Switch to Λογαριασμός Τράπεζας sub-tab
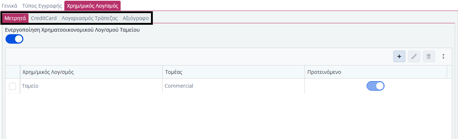This screenshot has height=139, width=458. [x=90, y=18]
